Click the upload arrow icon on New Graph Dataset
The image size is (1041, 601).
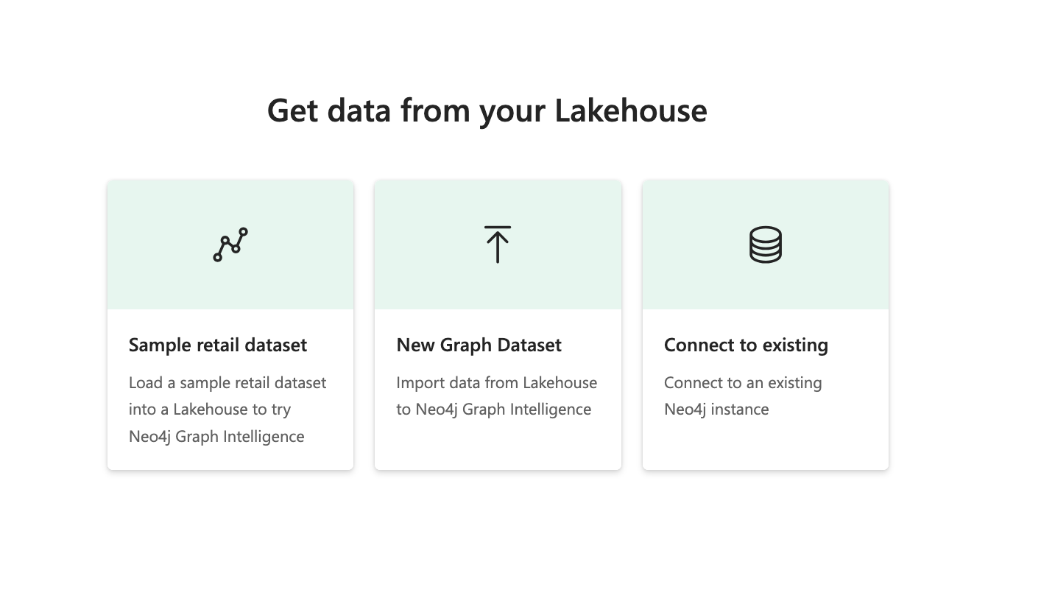pos(498,245)
